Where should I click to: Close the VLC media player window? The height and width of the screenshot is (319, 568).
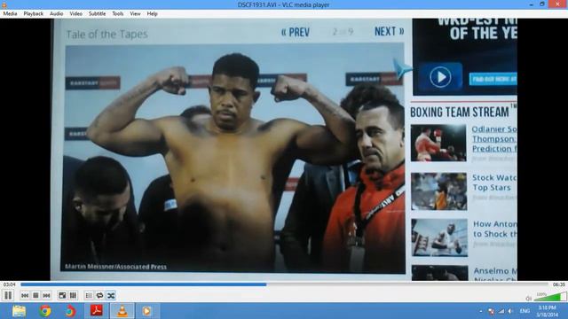558,4
